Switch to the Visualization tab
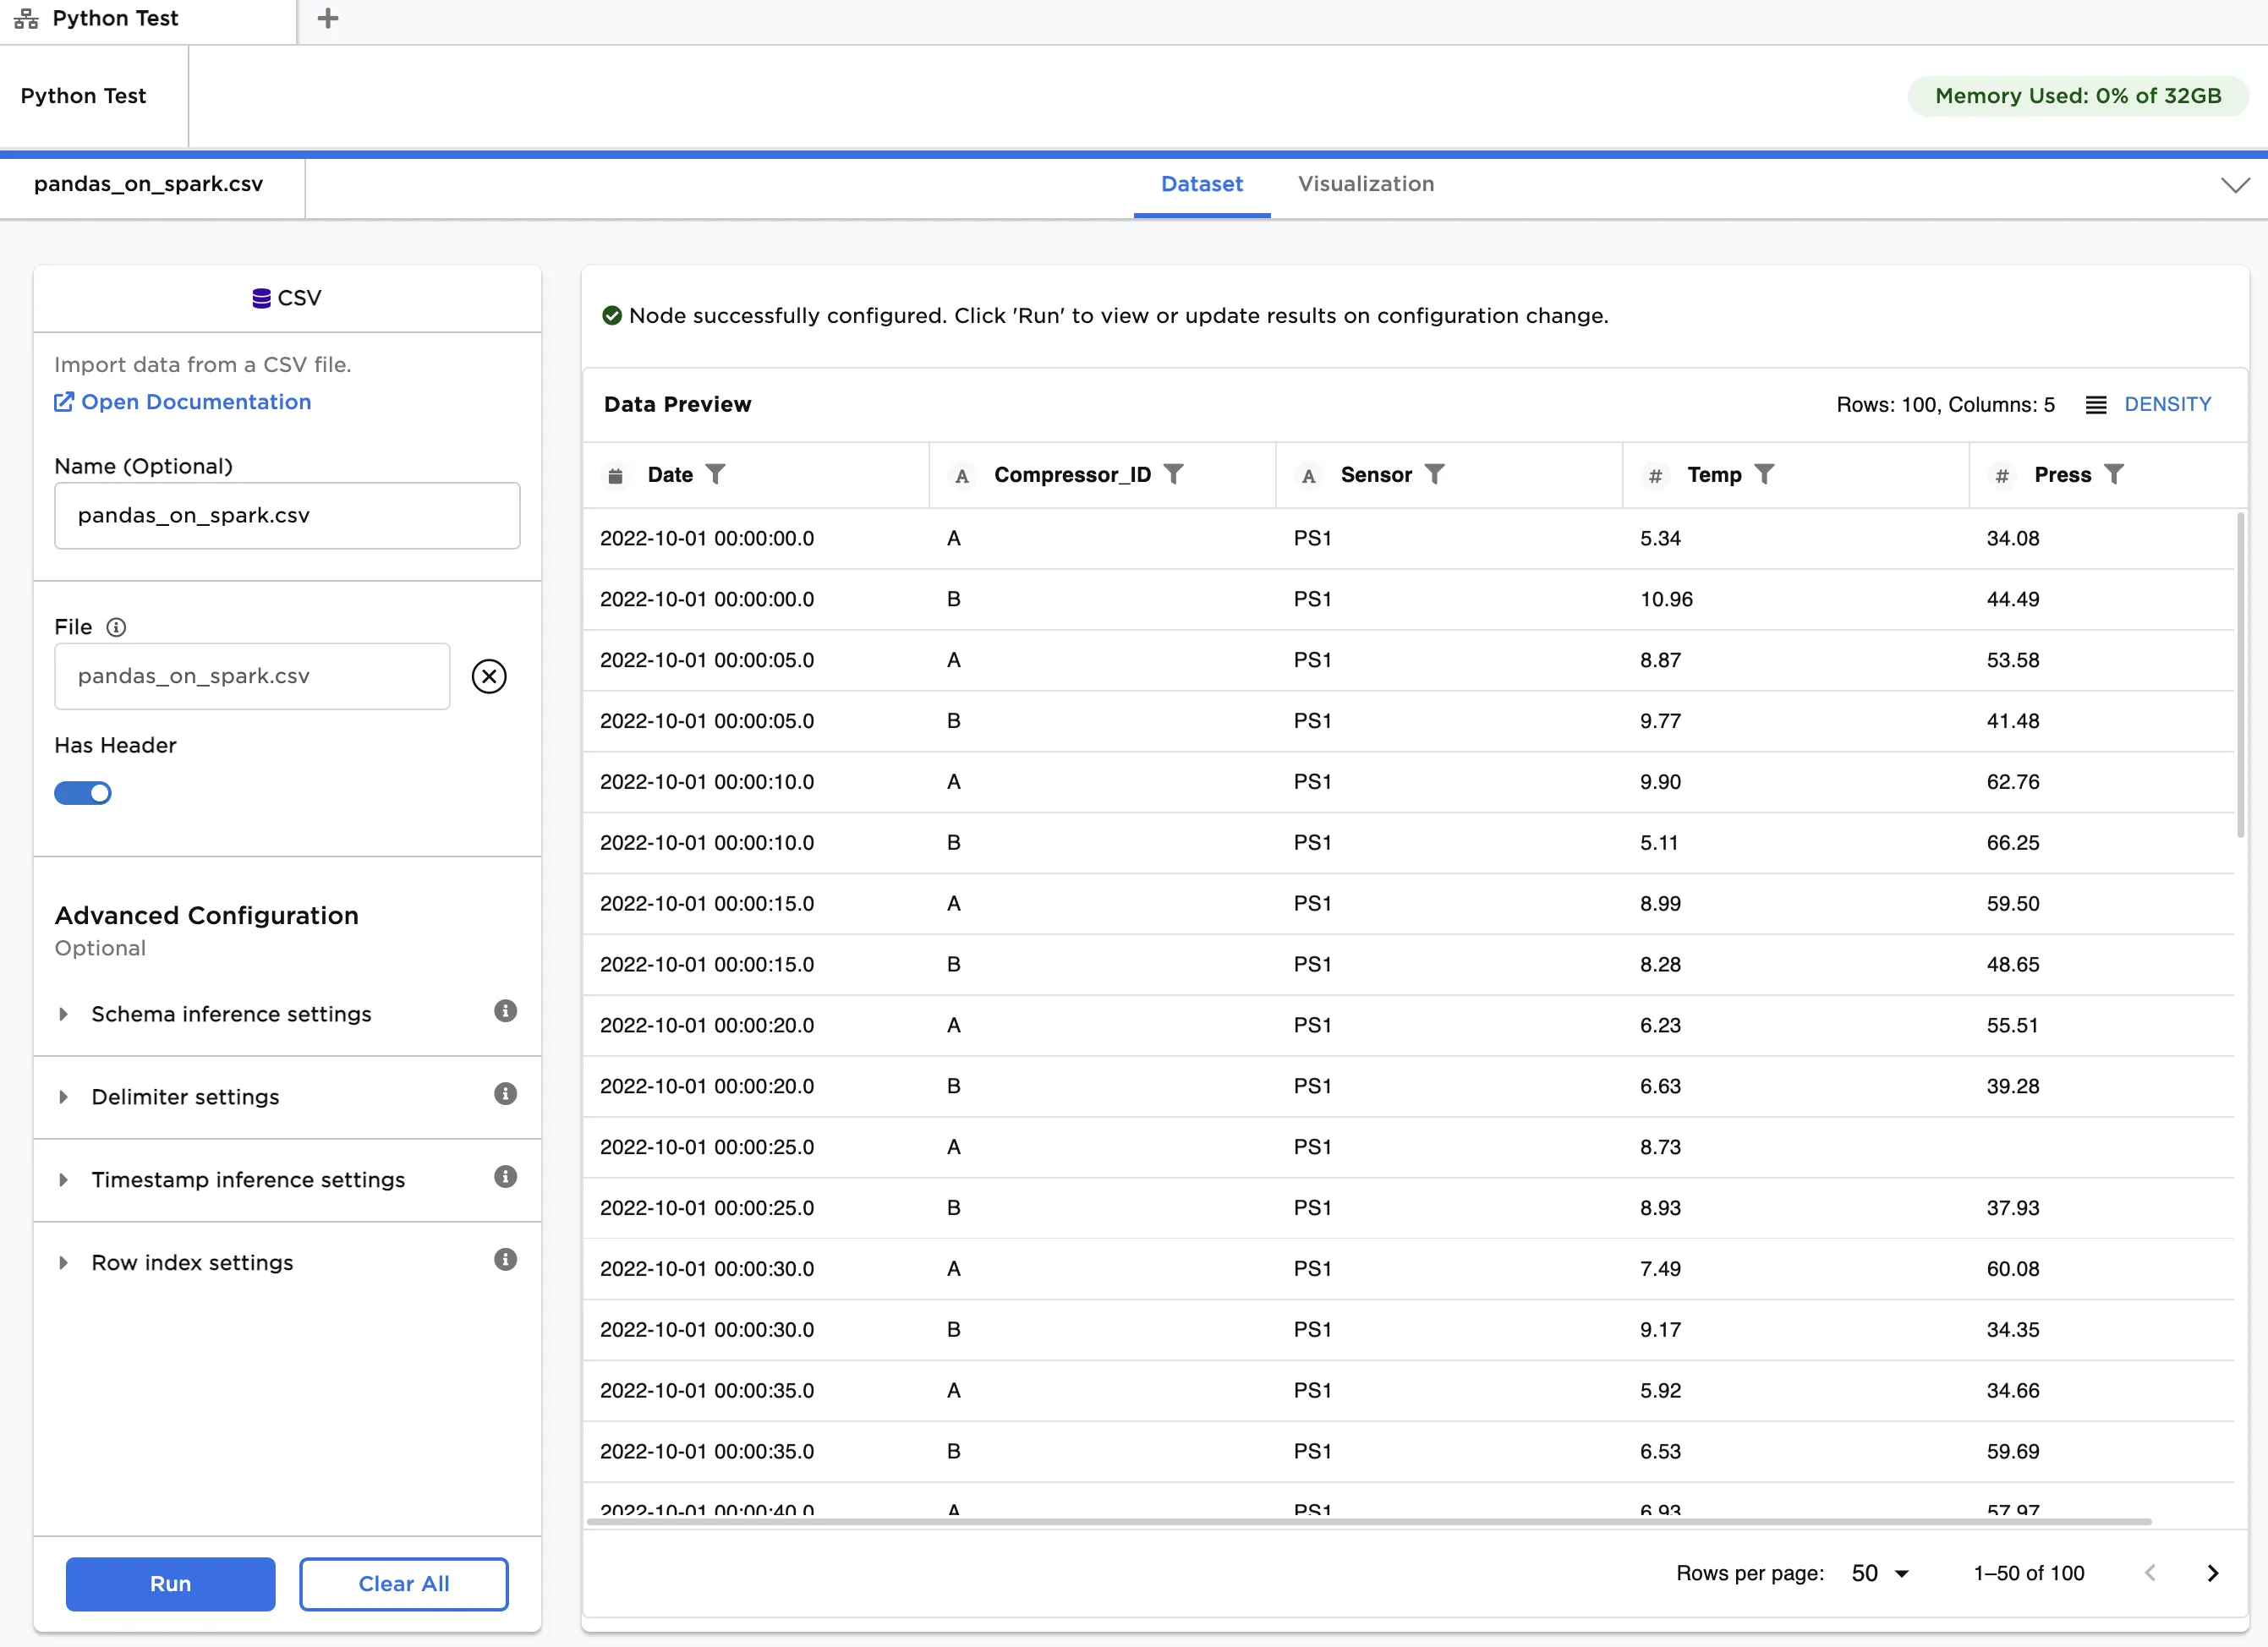The image size is (2268, 1647). coord(1365,184)
